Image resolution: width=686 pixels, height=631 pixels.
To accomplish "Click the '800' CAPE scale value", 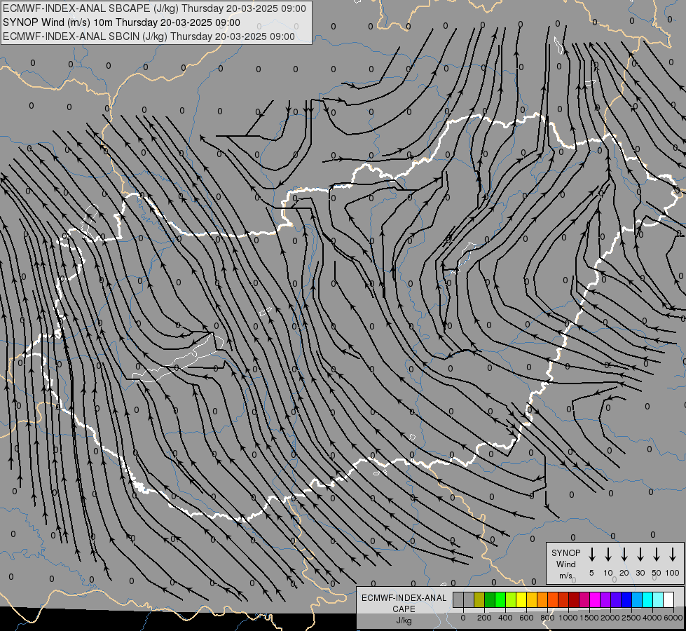I will [547, 618].
